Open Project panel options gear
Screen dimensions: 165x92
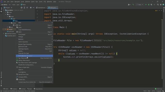point(31,8)
